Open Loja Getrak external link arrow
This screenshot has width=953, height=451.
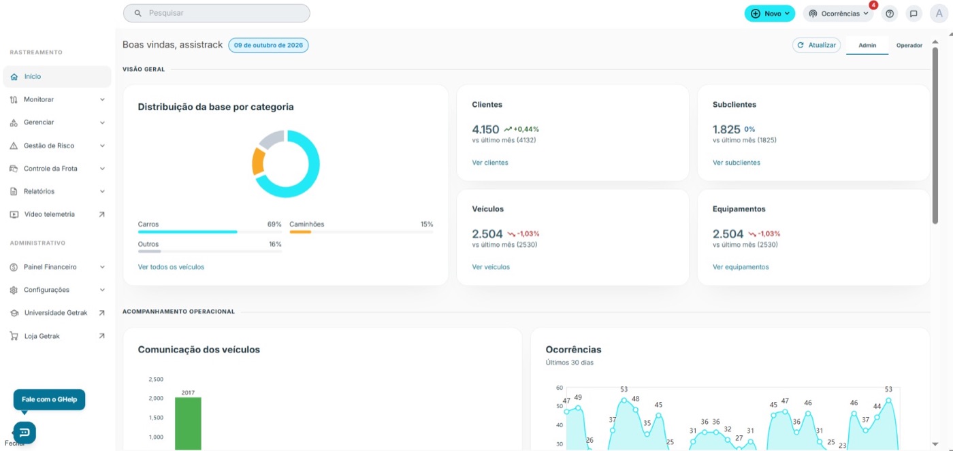pos(102,336)
